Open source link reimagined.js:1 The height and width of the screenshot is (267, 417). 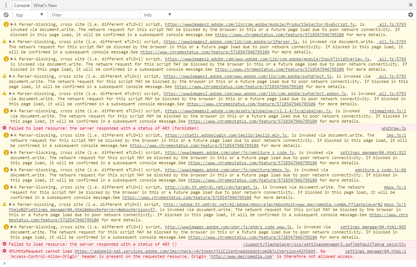[x=388, y=111]
